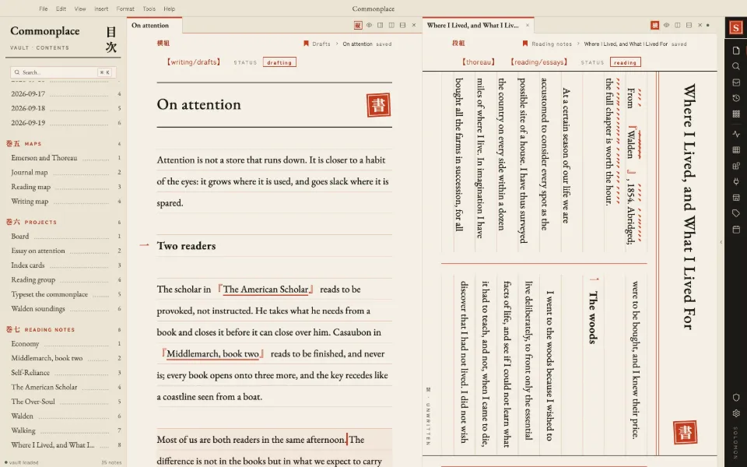The height and width of the screenshot is (467, 747).
Task: Open the Format menu
Action: [x=125, y=9]
